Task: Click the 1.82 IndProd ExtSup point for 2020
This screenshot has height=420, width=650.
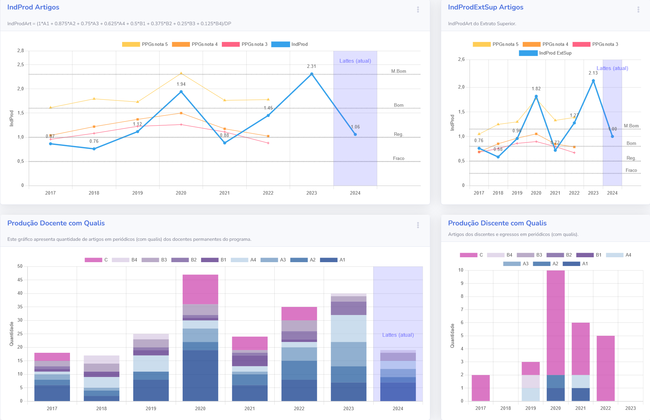Action: 536,96
